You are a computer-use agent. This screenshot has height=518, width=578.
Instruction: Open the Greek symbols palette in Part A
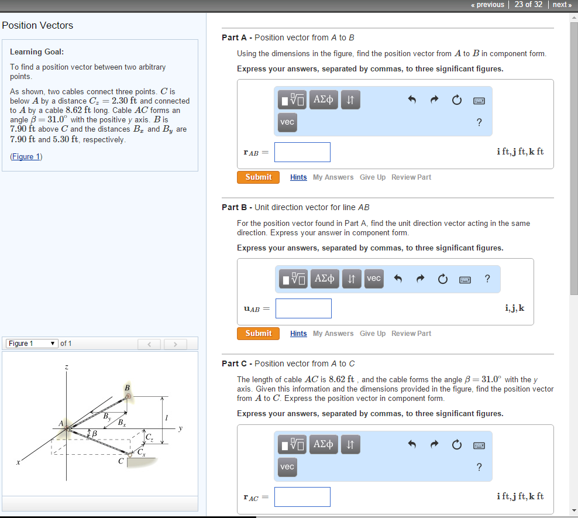[324, 100]
